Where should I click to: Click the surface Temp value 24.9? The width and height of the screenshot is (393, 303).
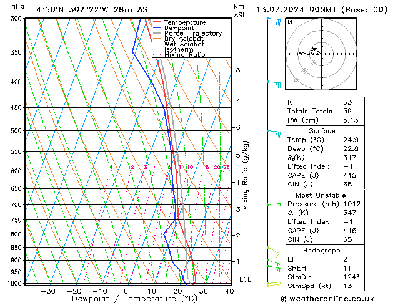[x=351, y=140]
